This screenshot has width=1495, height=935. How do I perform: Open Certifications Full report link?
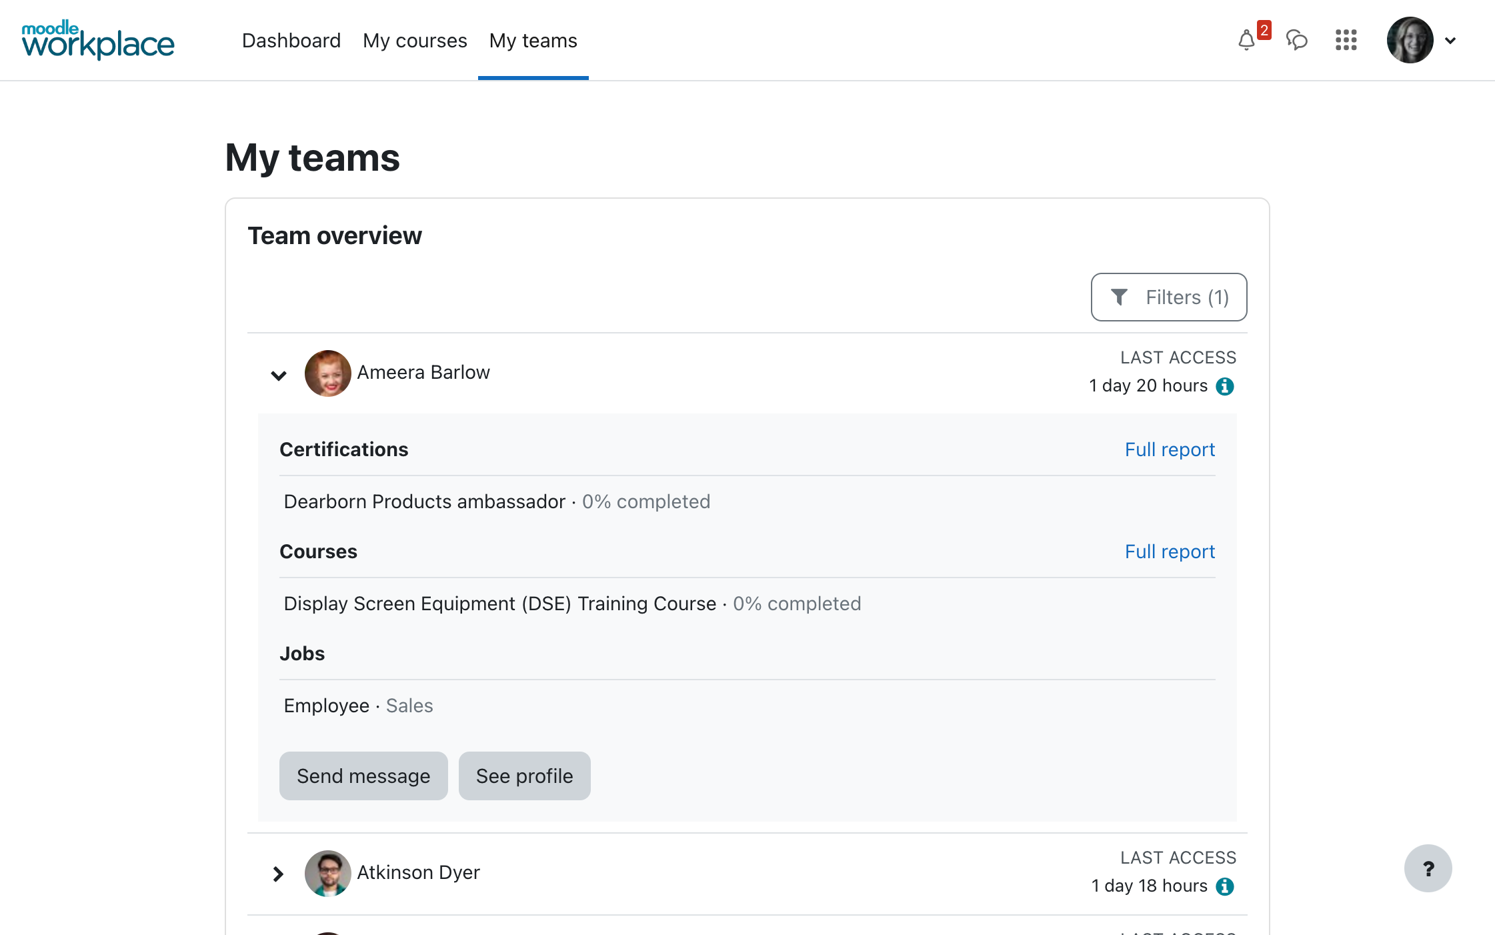click(1170, 449)
